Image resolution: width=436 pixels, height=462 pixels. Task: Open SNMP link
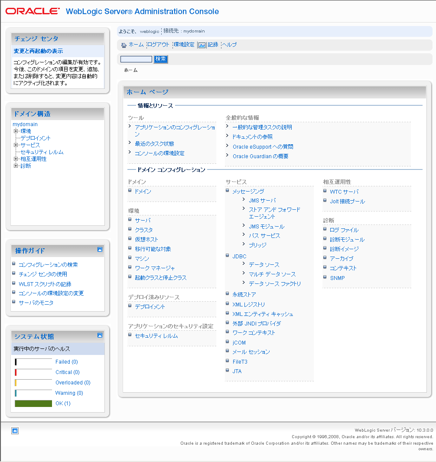(x=338, y=278)
